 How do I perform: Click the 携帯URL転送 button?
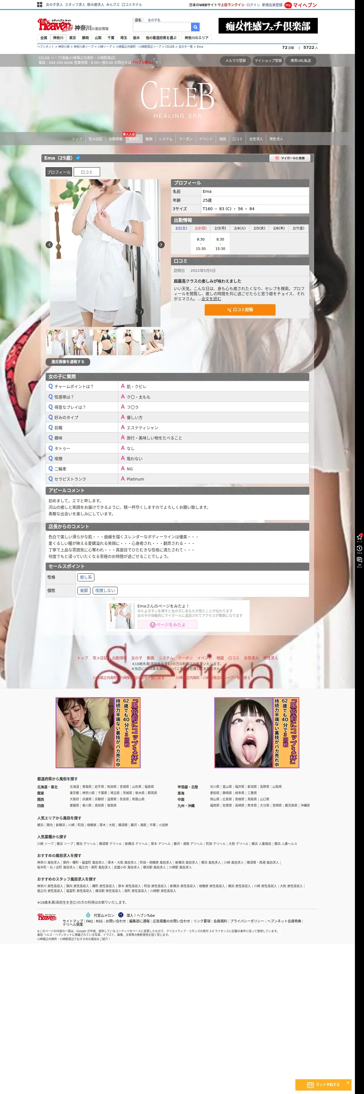point(300,61)
